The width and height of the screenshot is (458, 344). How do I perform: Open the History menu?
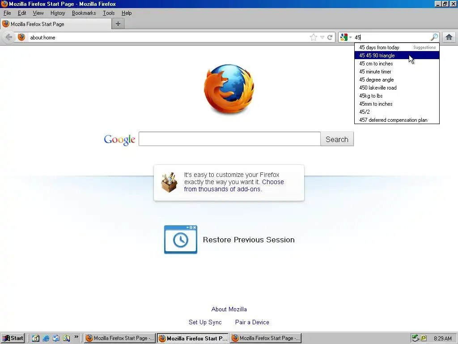[x=58, y=13]
